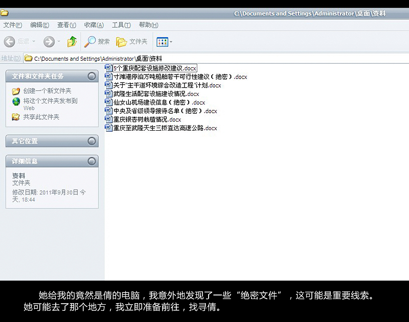Click the 重庆银杏树栽植情况 file icon
This screenshot has width=409, height=322.
pos(108,119)
